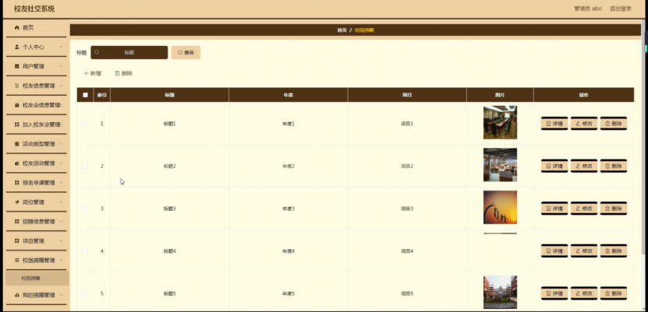Click the trash icon in row 标题3
Viewport: 648px width, 312px height.
607,209
